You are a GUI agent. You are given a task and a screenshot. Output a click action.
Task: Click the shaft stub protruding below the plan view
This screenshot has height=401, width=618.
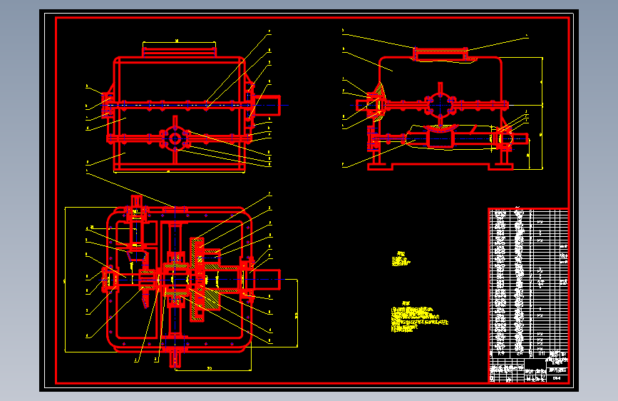pos(175,359)
